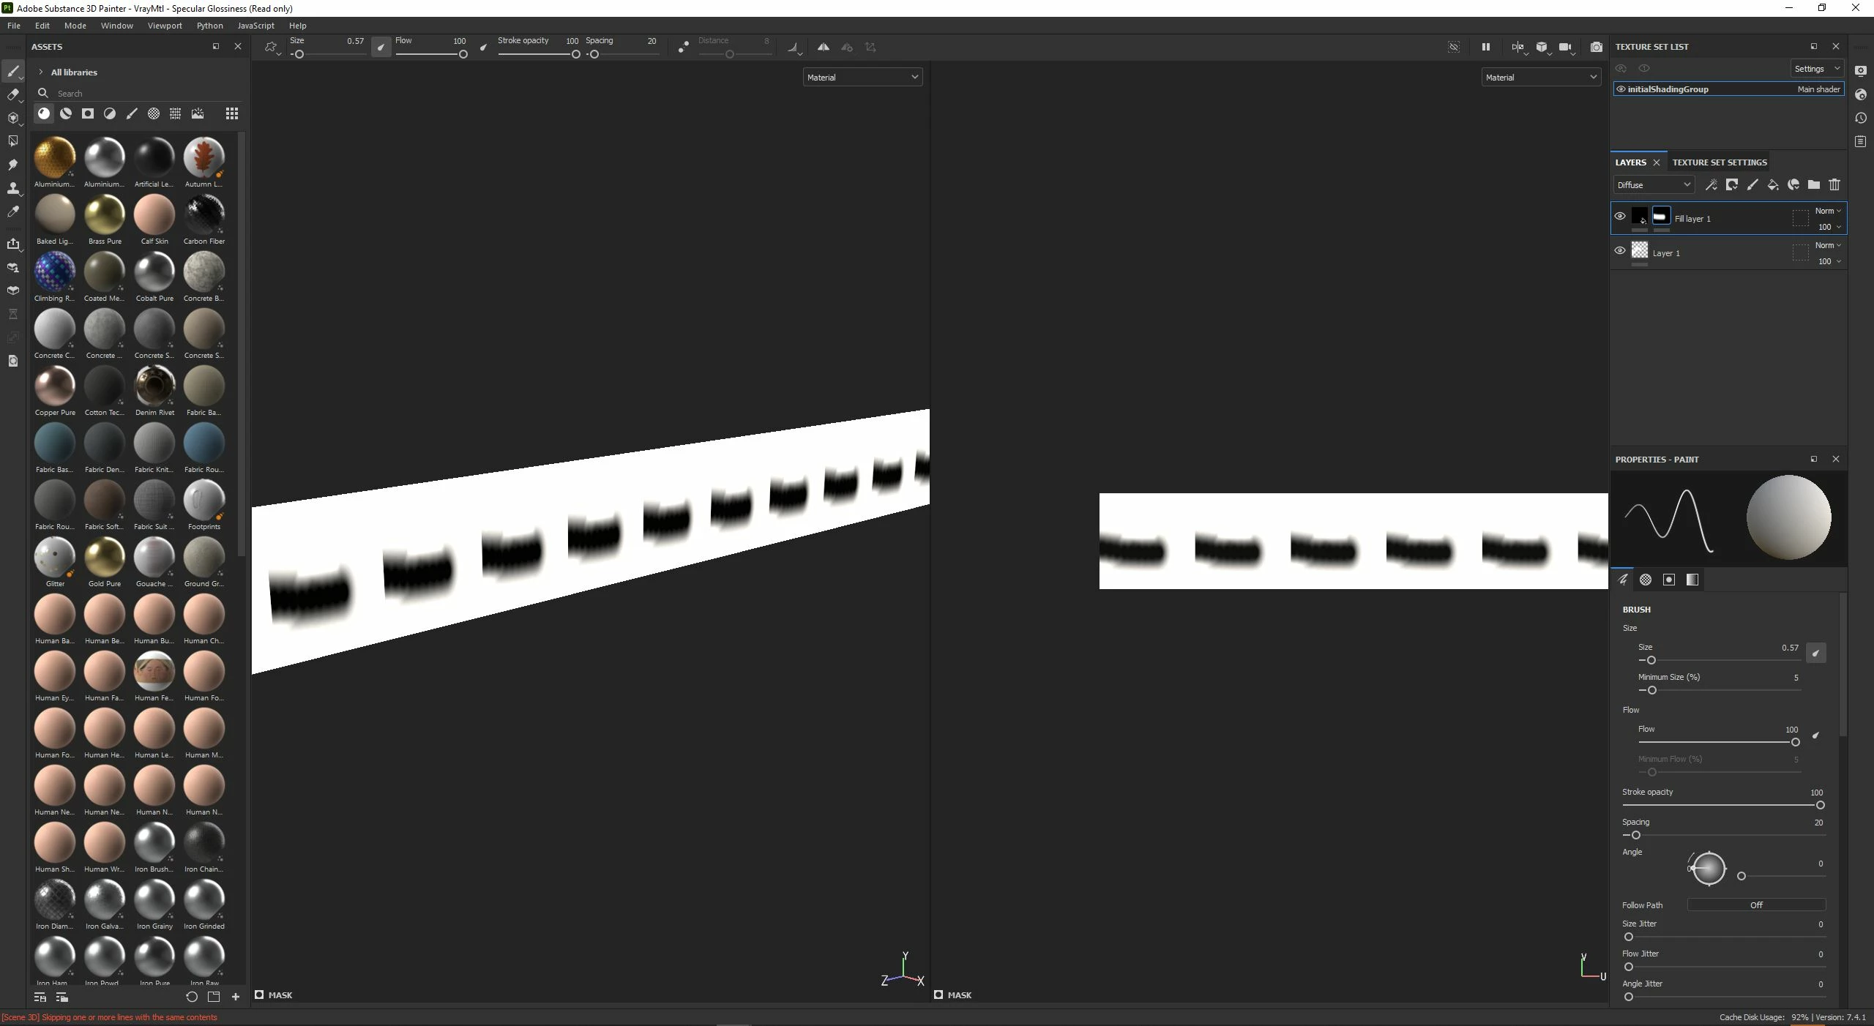Take viewport screenshot with camera icon

click(1596, 47)
